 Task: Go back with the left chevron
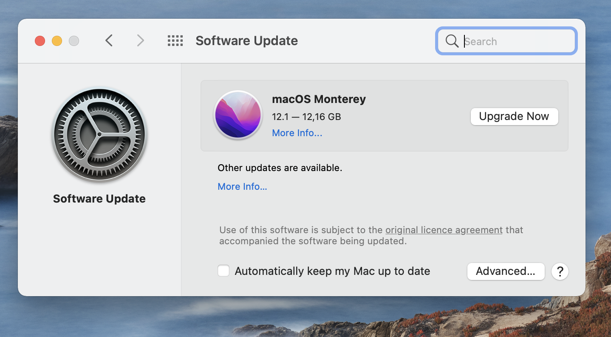(x=109, y=41)
